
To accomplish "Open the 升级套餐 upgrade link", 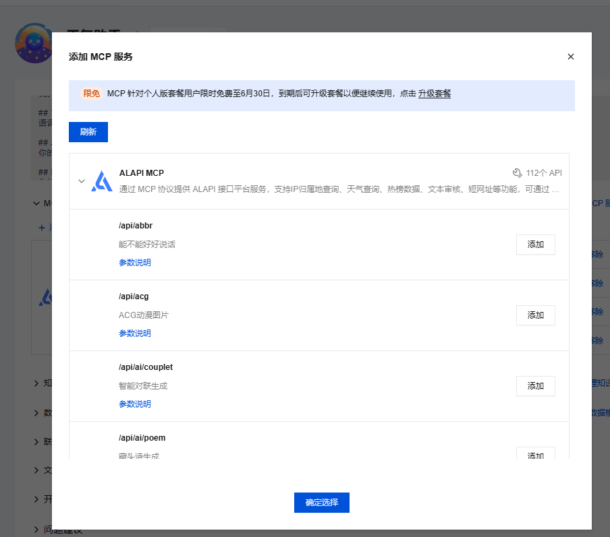I will (x=434, y=94).
